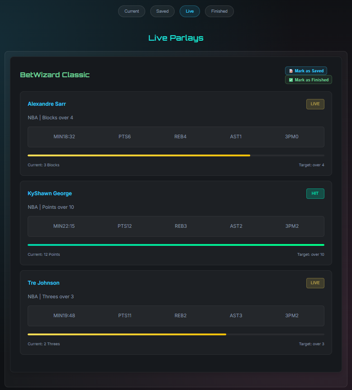
Task: Click KyShawn George's full green progress bar
Action: pos(176,244)
